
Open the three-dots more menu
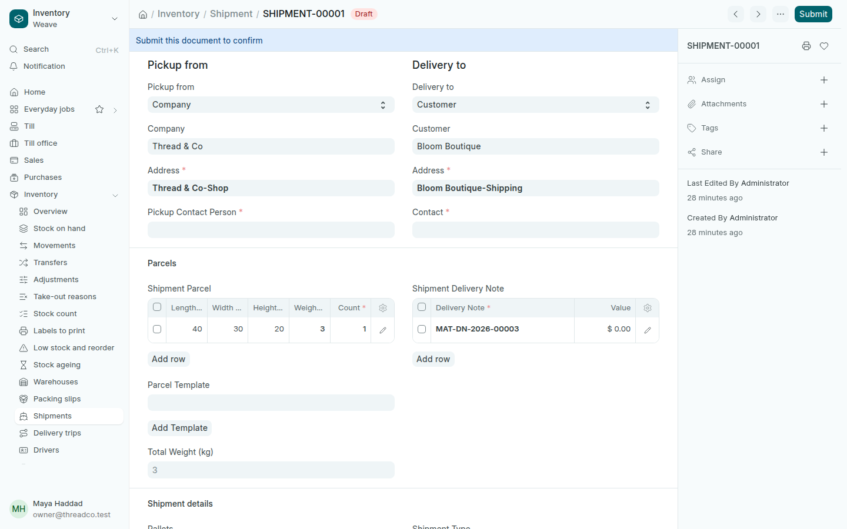pyautogui.click(x=781, y=14)
